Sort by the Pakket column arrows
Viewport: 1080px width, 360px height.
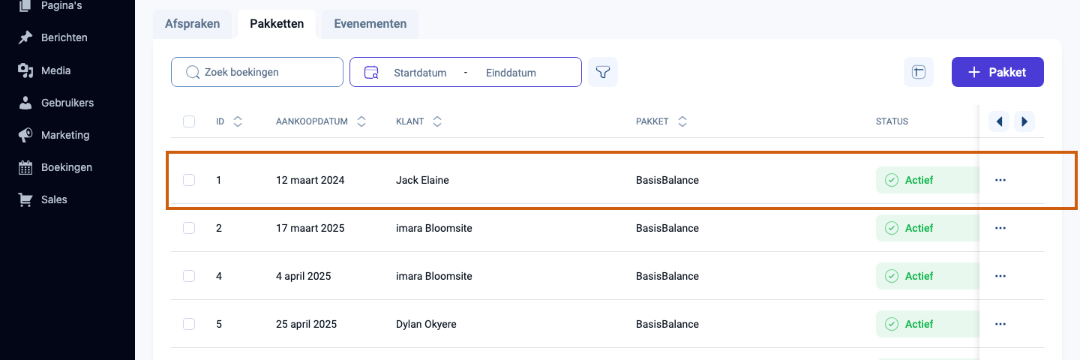pos(682,121)
